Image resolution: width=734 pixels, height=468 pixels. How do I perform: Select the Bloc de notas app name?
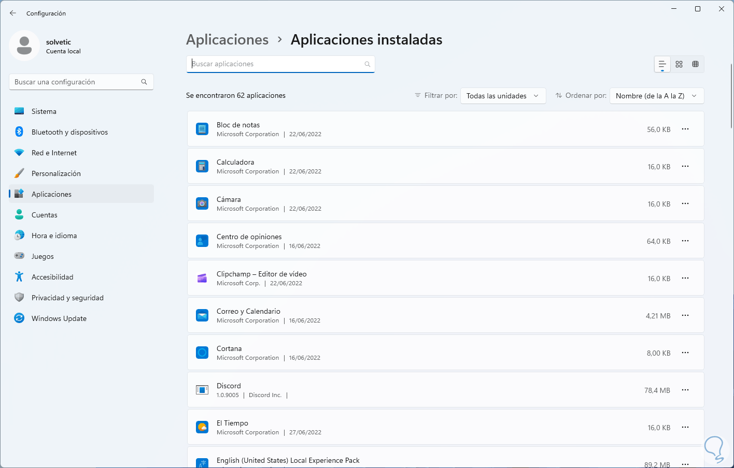pyautogui.click(x=238, y=125)
